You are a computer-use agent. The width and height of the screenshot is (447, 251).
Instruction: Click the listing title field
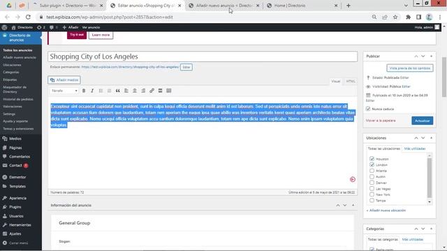tap(203, 56)
